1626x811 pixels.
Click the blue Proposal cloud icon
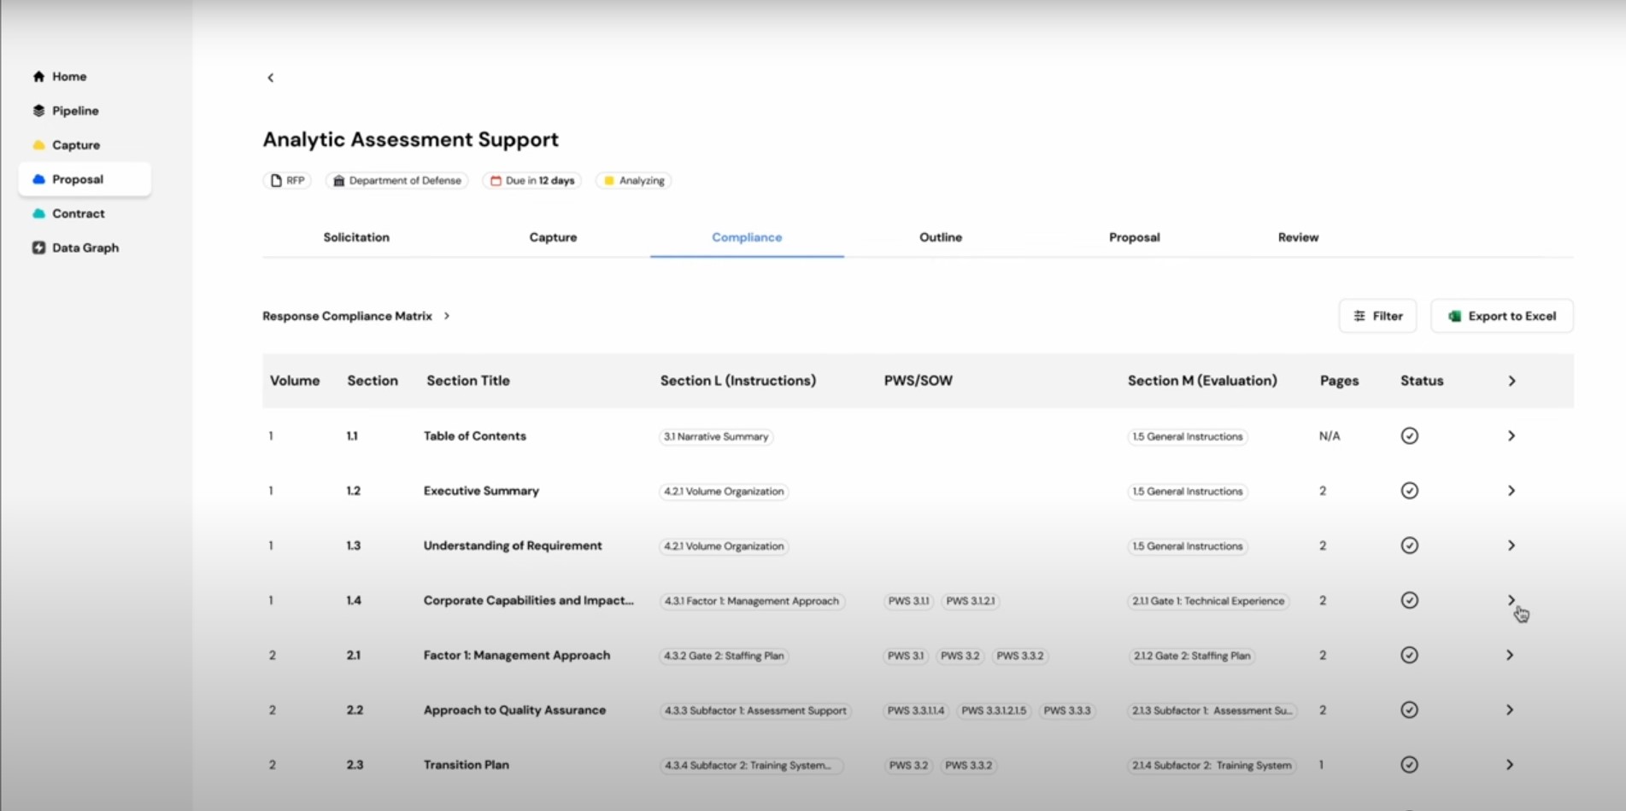38,179
